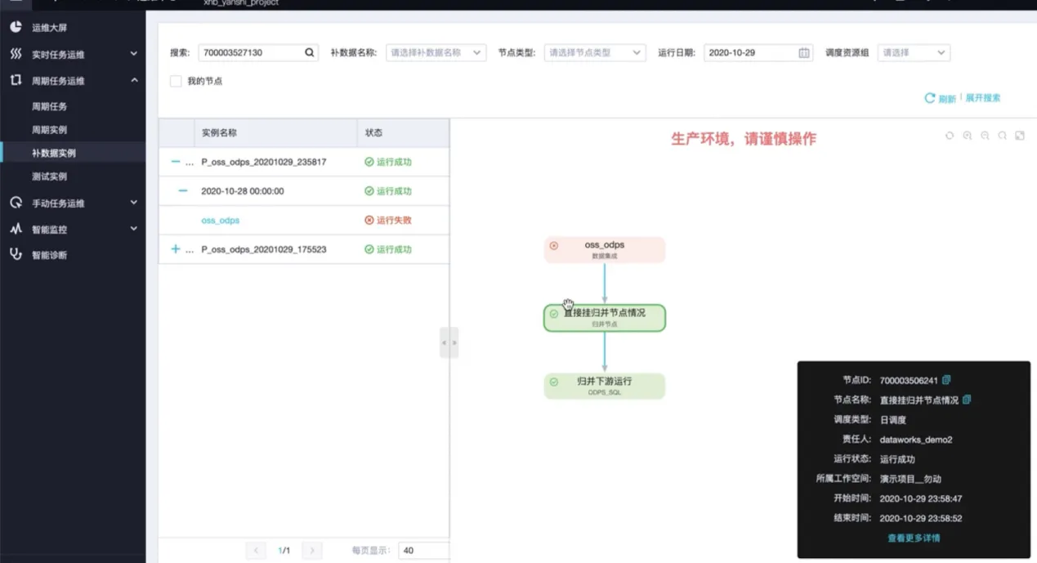1037x563 pixels.
Task: Click 展开搜索 link
Action: pos(982,98)
